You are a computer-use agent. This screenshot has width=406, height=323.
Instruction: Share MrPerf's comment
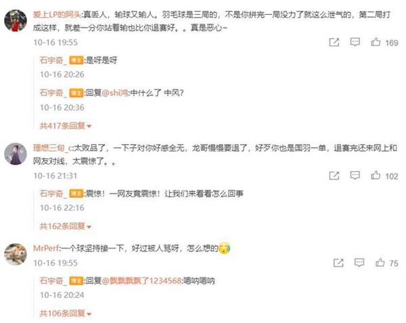338,263
